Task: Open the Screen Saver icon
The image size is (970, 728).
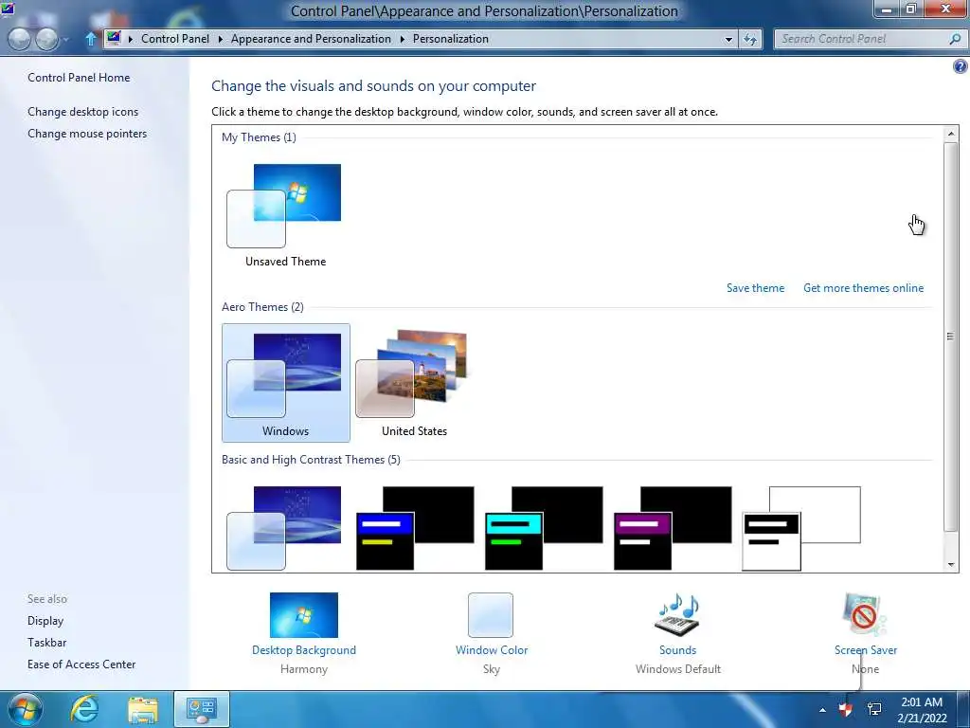Action: click(865, 614)
